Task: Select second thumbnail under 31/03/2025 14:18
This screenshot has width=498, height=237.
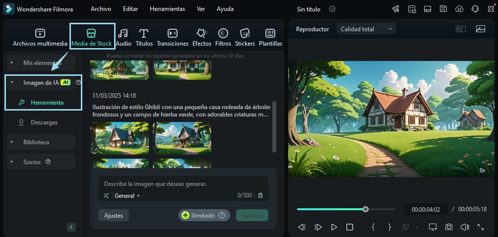Action: click(x=182, y=138)
